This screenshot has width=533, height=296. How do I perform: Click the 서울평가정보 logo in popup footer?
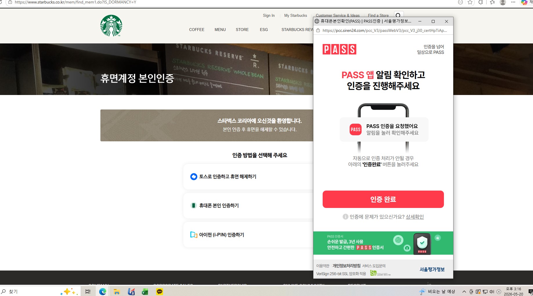pos(432,269)
